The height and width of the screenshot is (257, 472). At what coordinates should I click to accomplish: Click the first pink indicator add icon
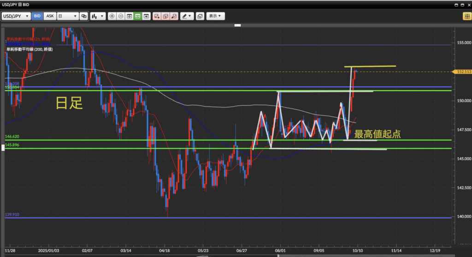[157, 16]
